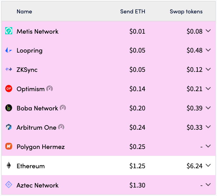Select the Polygon Hermez name text
This screenshot has width=217, height=196.
[41, 147]
